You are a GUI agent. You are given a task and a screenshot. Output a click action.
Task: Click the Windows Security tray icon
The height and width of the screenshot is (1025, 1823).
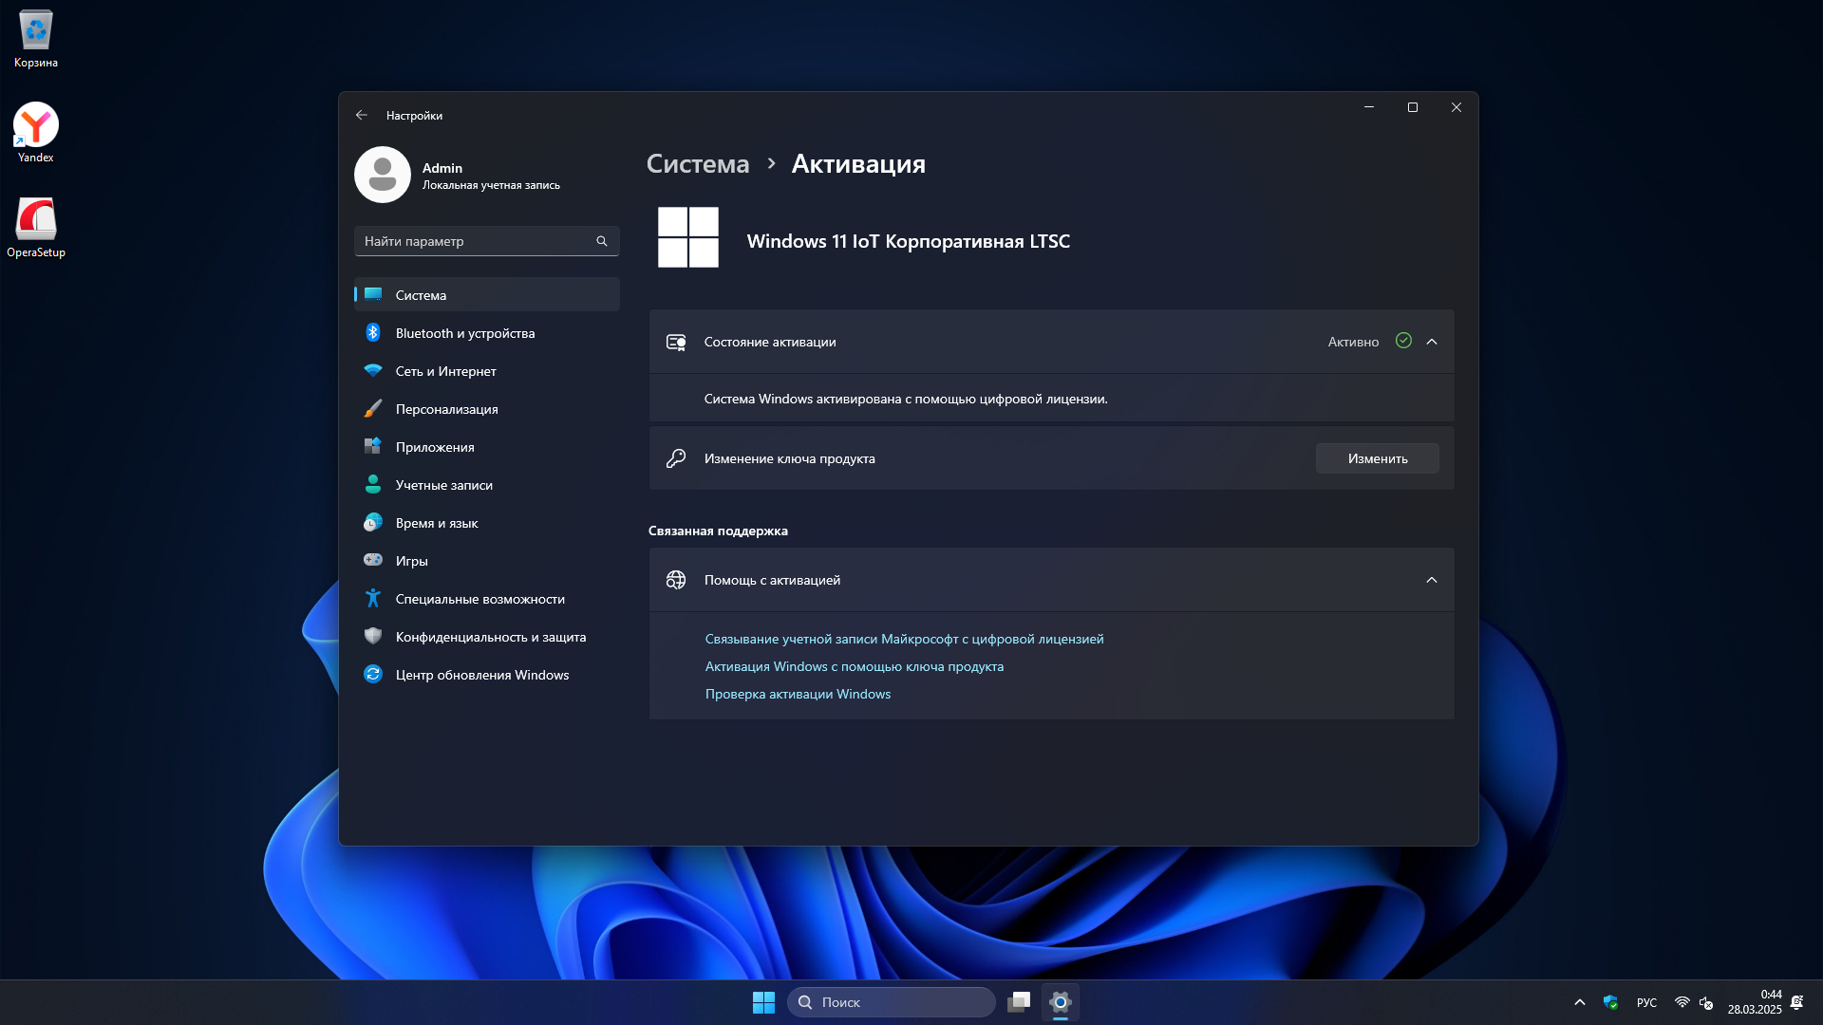(1610, 1002)
